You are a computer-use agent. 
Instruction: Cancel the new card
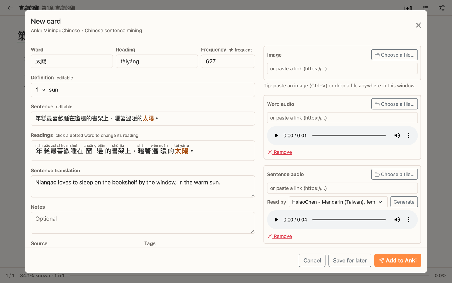pyautogui.click(x=312, y=260)
